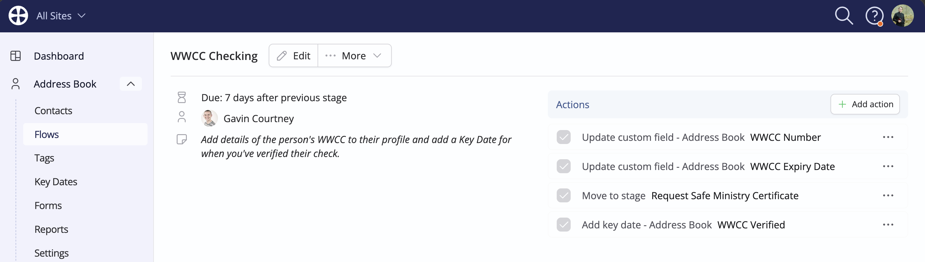Click the Edit button

(x=293, y=56)
